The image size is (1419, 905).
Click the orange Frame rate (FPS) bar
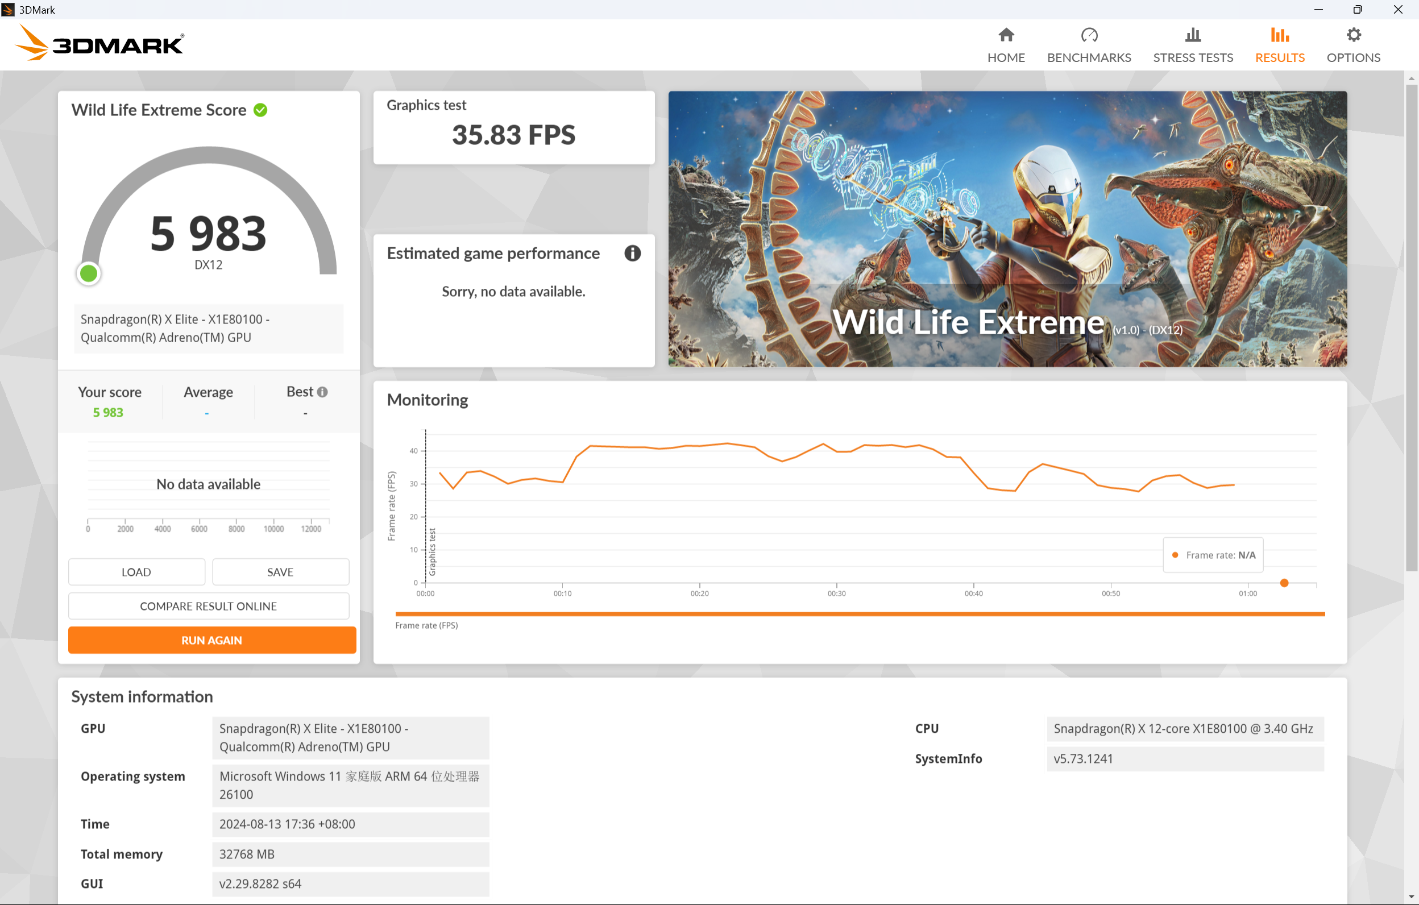tap(860, 614)
